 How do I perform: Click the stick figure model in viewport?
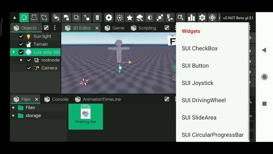(x=119, y=51)
